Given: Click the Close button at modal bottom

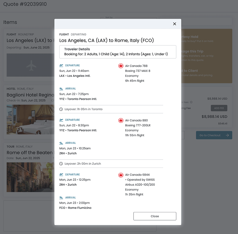Looking at the screenshot, I should coord(155,216).
